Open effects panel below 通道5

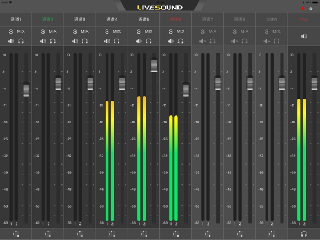pyautogui.click(x=144, y=234)
